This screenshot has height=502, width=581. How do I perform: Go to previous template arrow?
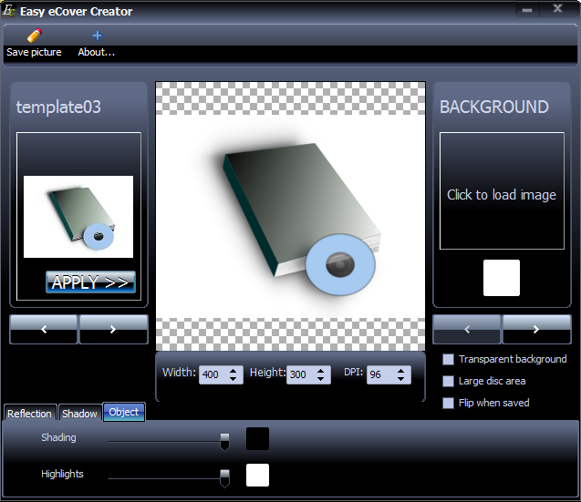point(44,329)
